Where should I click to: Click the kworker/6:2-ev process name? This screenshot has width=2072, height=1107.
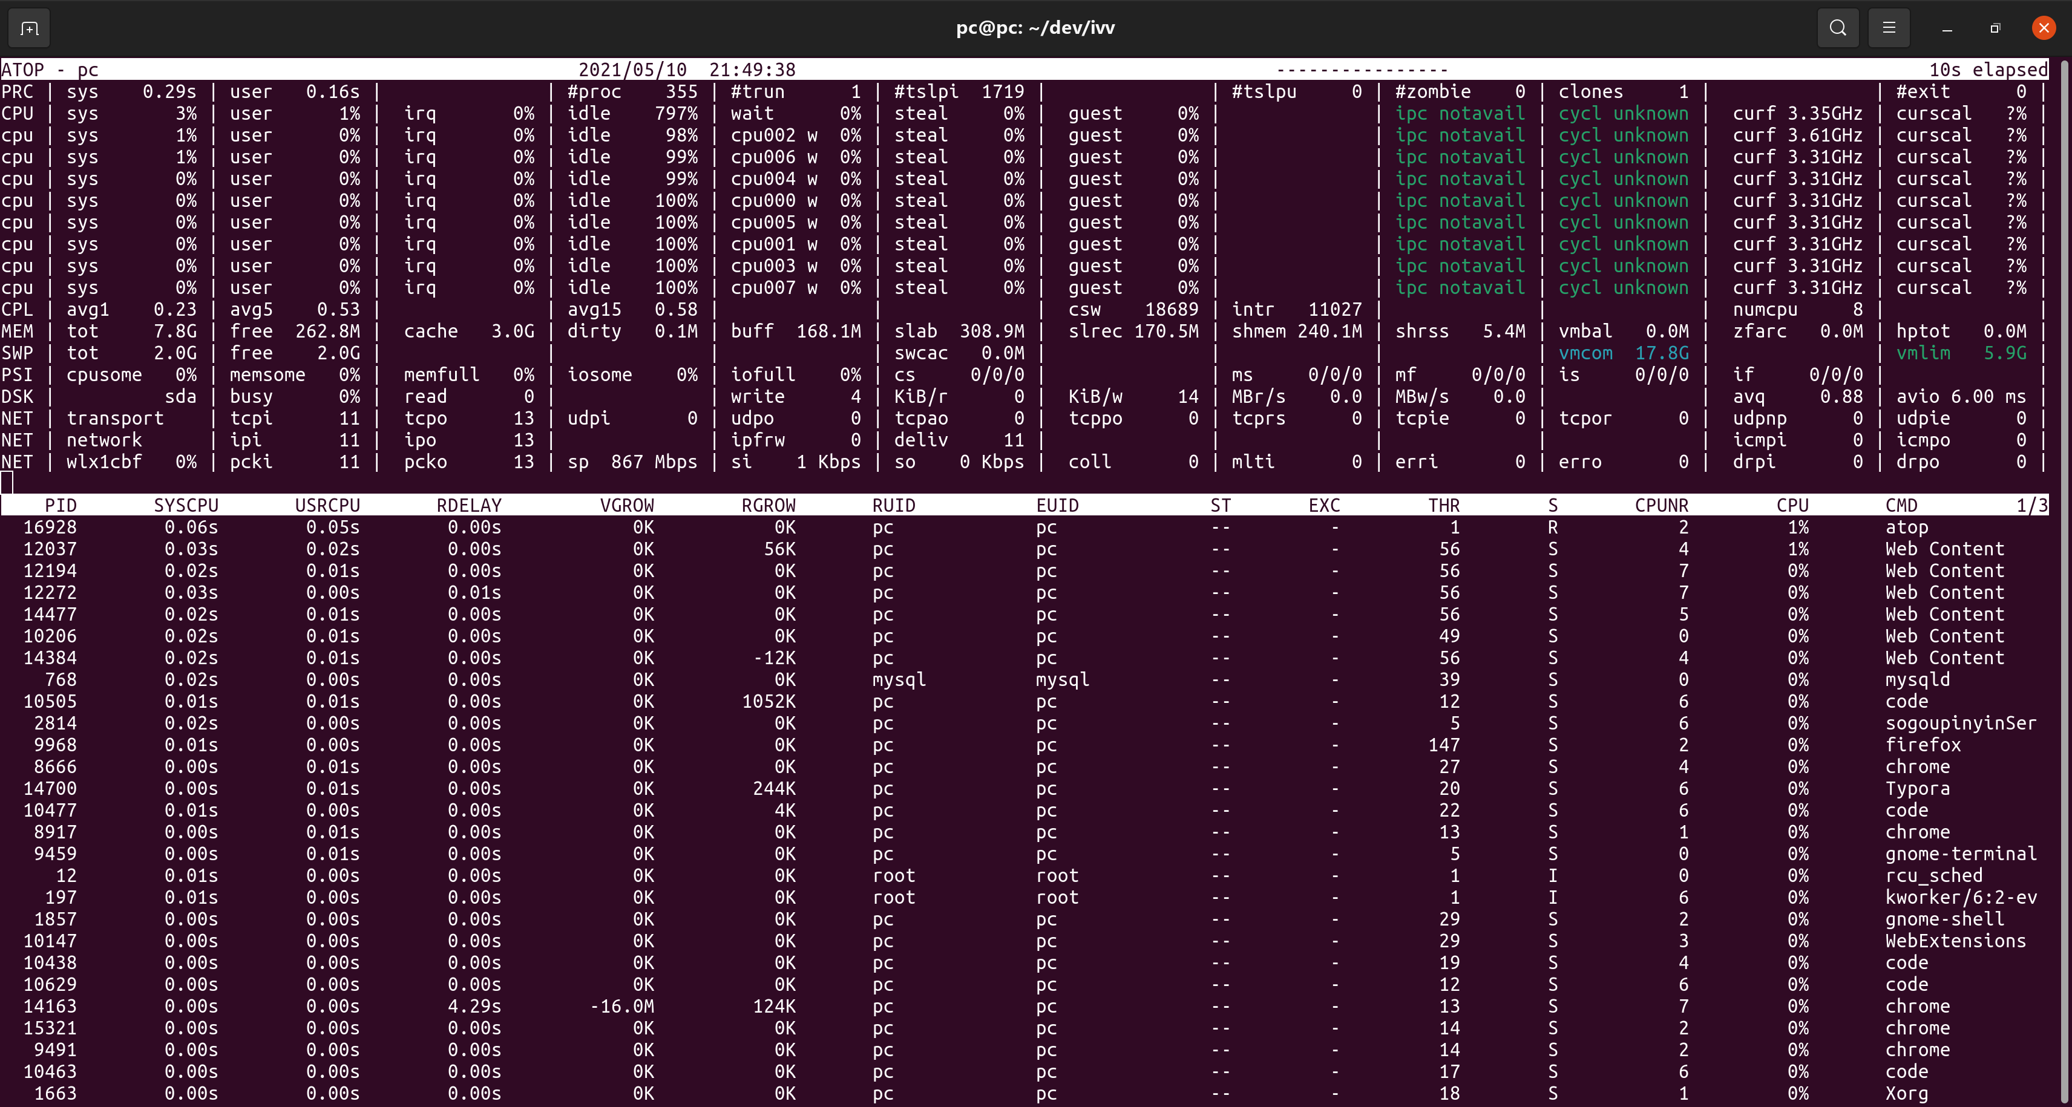(1961, 897)
